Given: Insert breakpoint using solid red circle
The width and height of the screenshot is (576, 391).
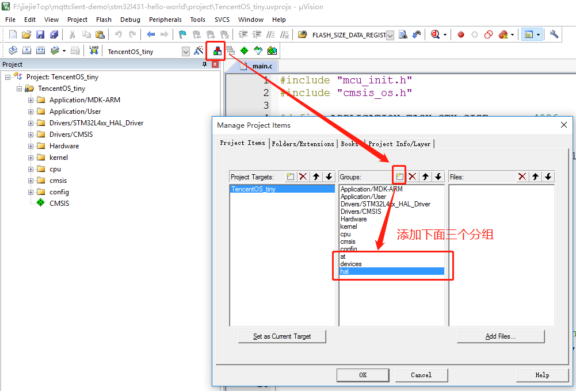Looking at the screenshot, I should 461,34.
